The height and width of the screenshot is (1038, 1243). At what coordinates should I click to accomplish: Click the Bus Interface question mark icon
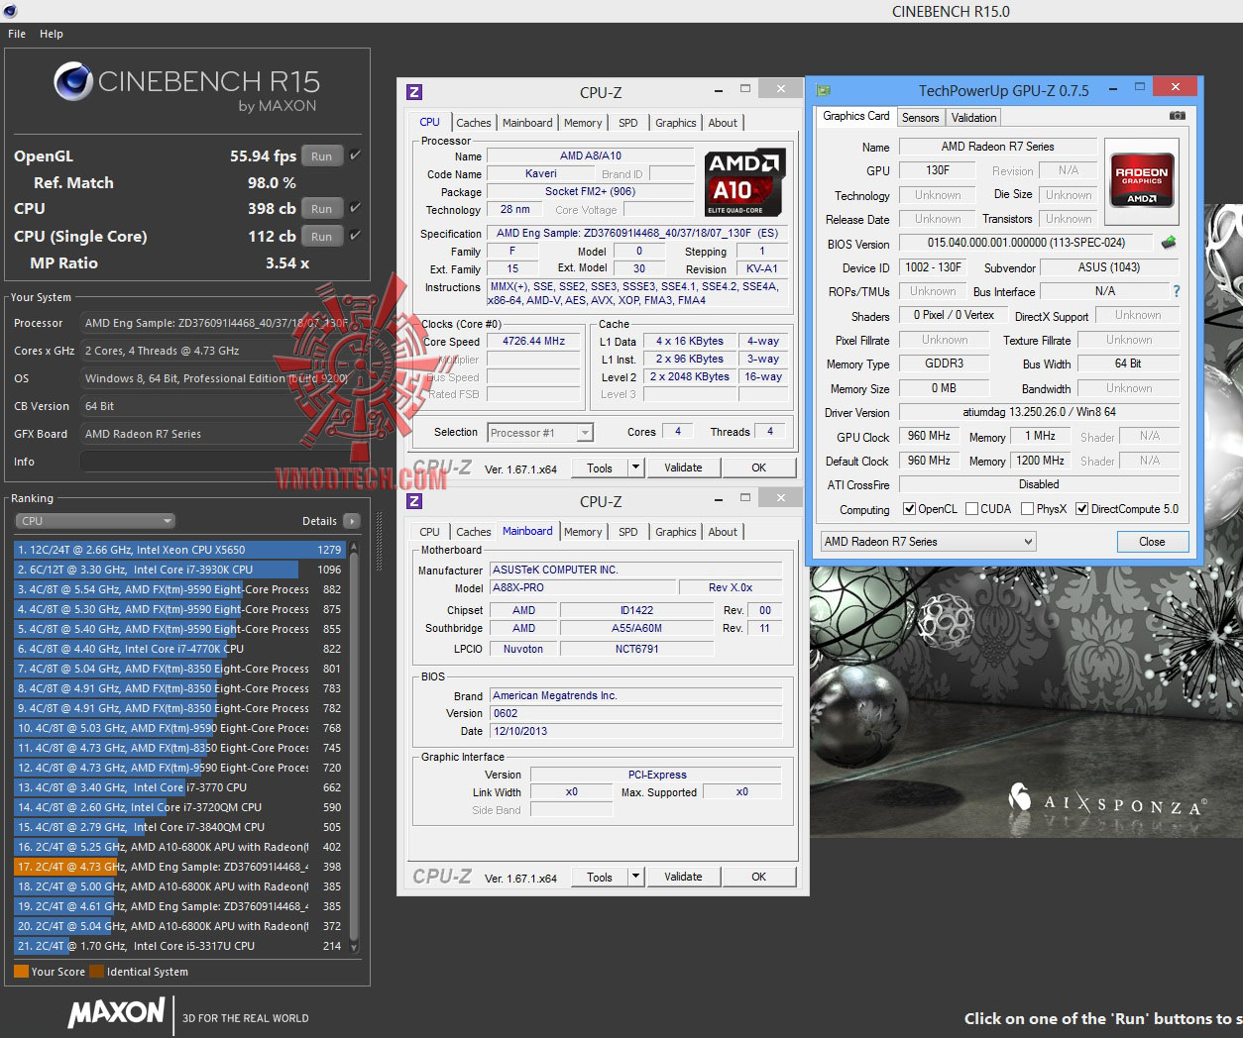point(1177,291)
